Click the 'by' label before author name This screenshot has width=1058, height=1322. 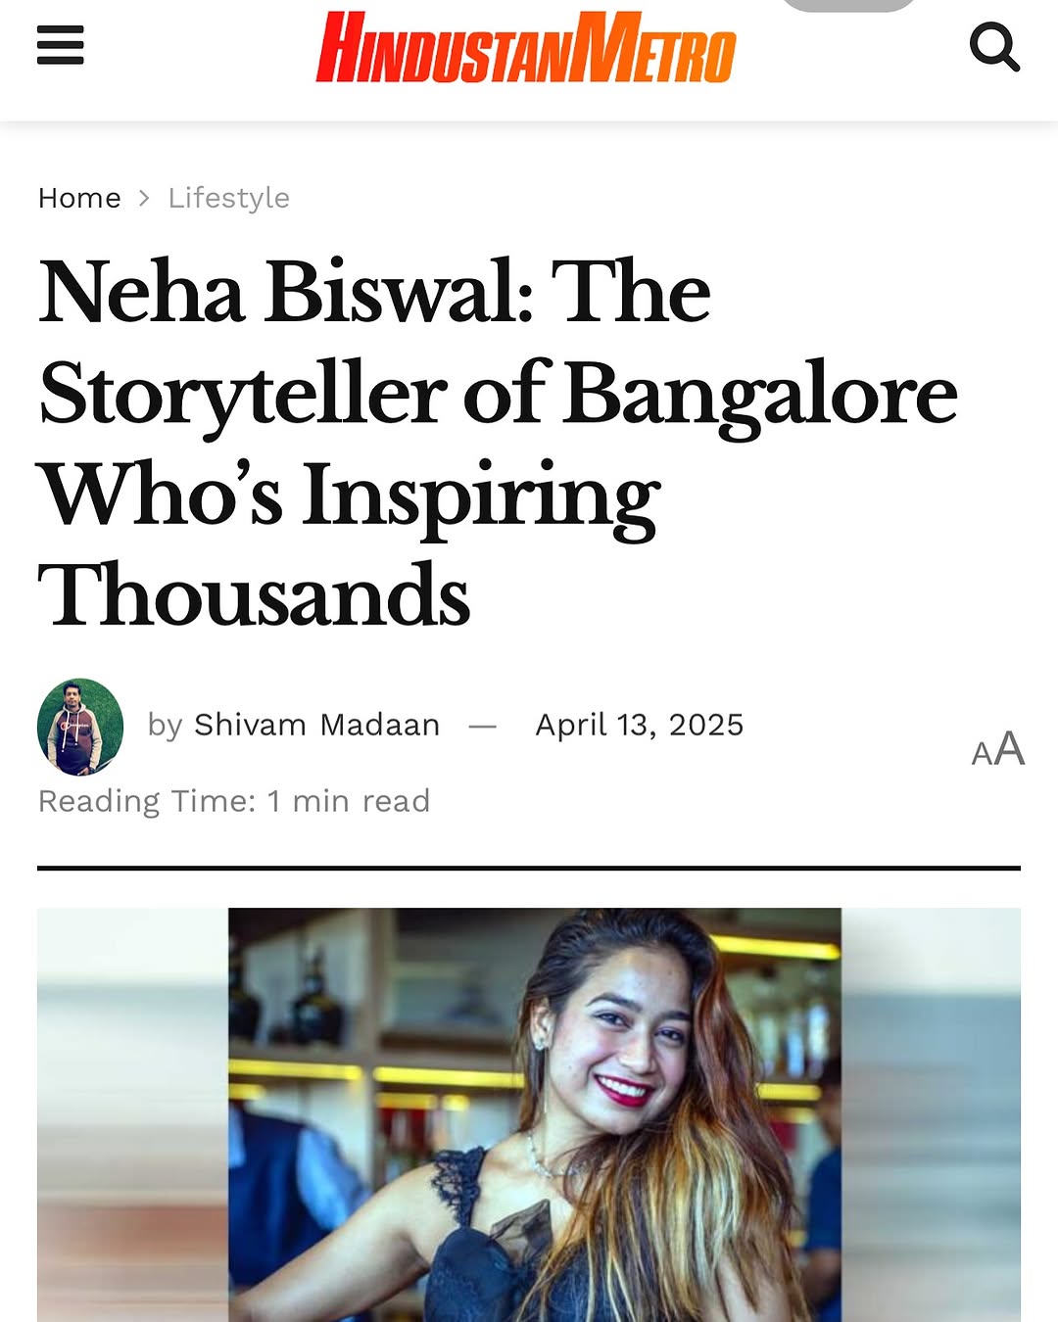[x=165, y=725]
